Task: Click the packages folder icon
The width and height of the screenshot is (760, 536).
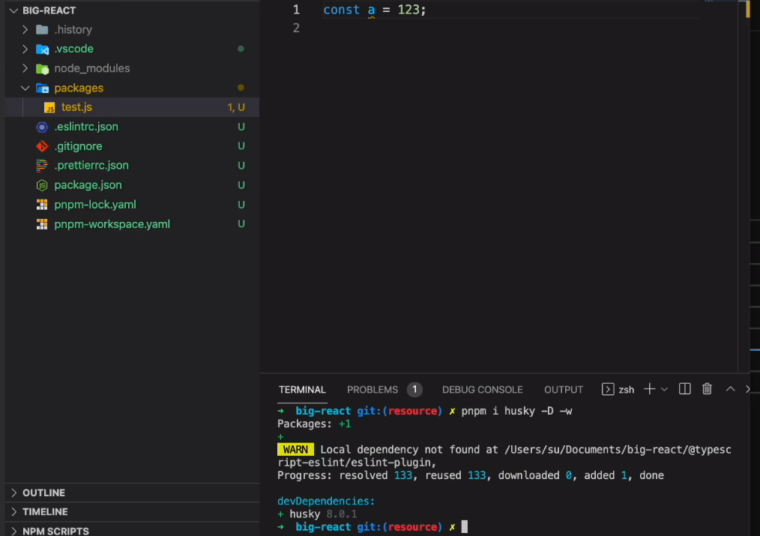Action: pos(43,88)
